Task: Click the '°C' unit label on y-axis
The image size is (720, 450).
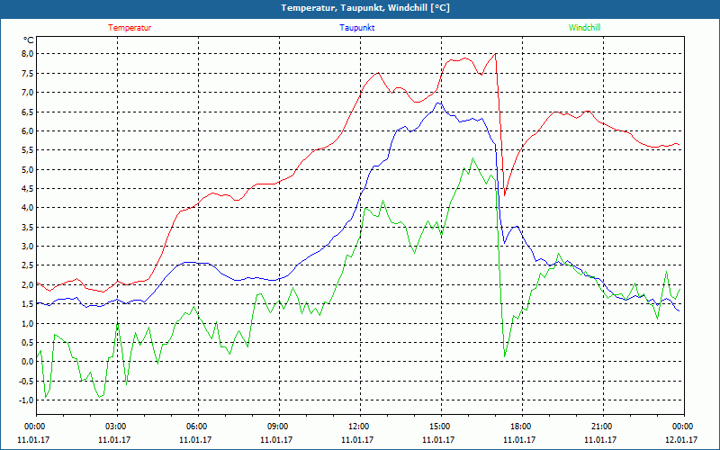Action: click(x=29, y=40)
